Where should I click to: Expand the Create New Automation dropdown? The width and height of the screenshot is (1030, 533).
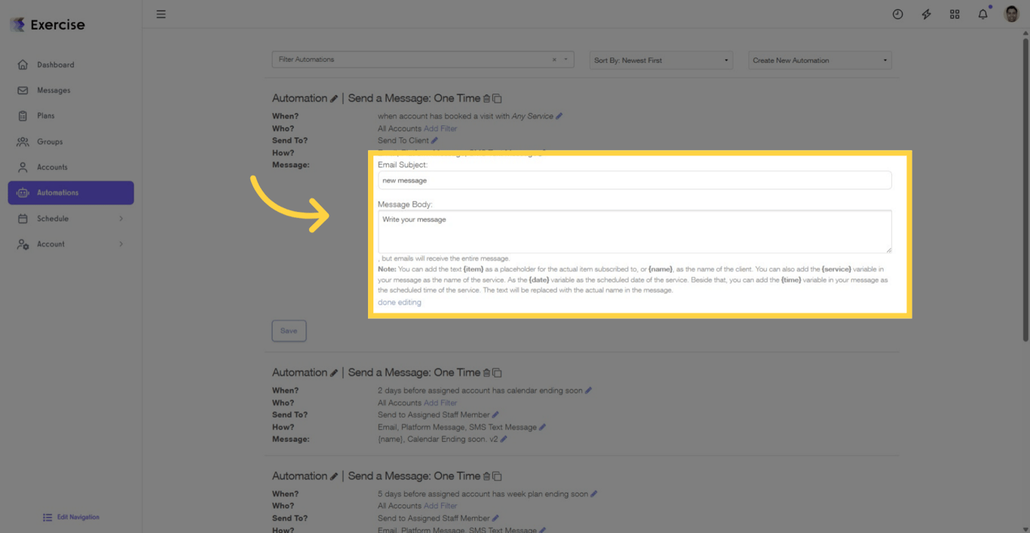click(x=820, y=60)
